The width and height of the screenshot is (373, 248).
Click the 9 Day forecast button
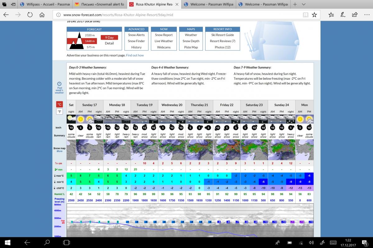click(109, 38)
